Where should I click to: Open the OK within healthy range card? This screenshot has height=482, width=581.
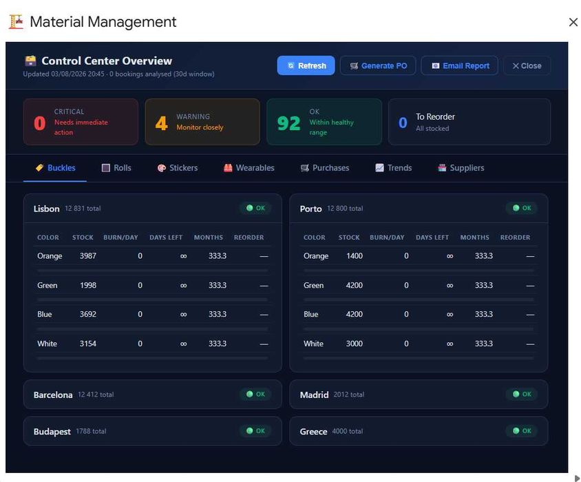(324, 122)
